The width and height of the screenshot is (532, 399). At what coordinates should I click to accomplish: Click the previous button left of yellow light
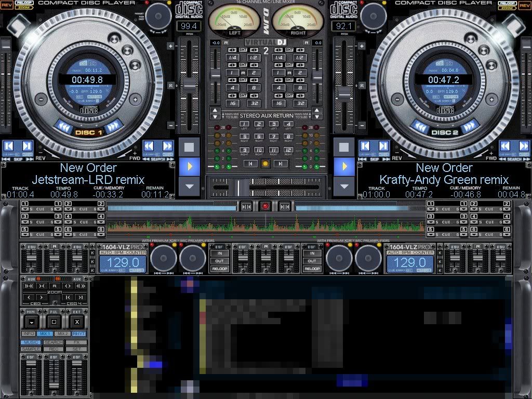point(250,164)
